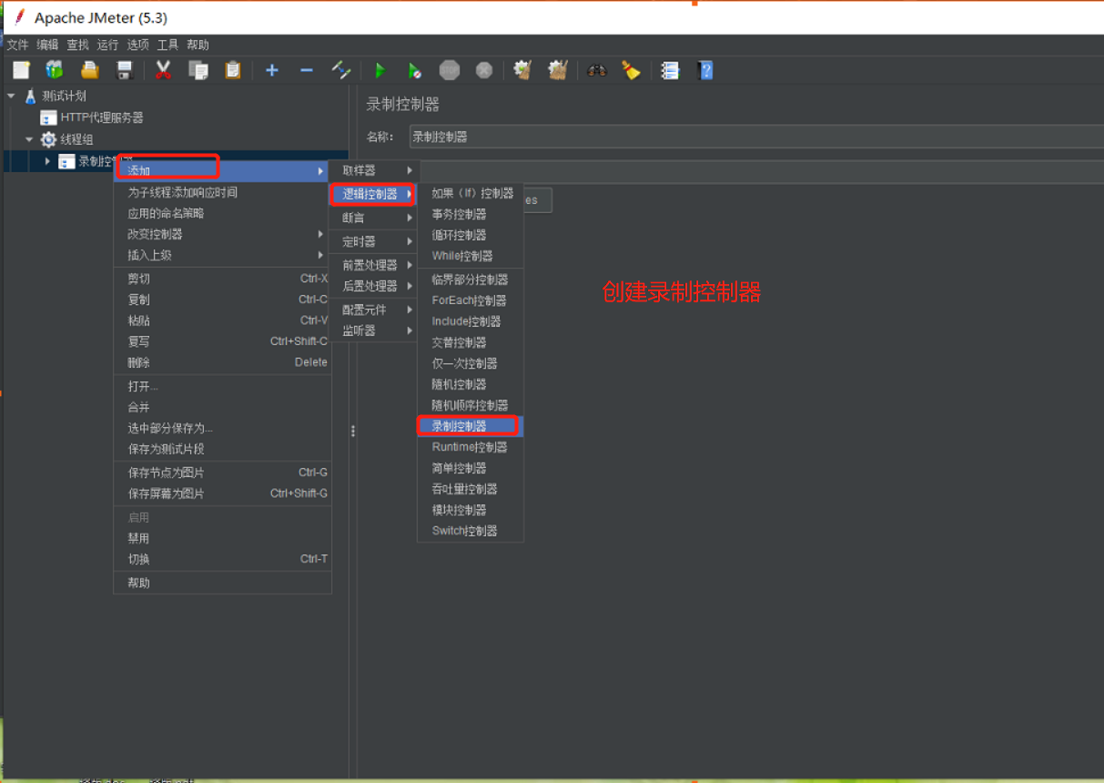Select 为子线程添加响应时间 menu entry

click(221, 192)
